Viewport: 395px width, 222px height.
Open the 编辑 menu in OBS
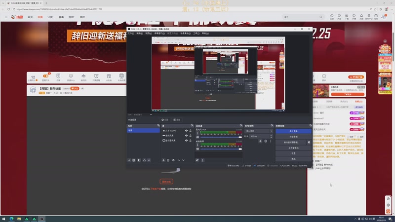click(140, 33)
